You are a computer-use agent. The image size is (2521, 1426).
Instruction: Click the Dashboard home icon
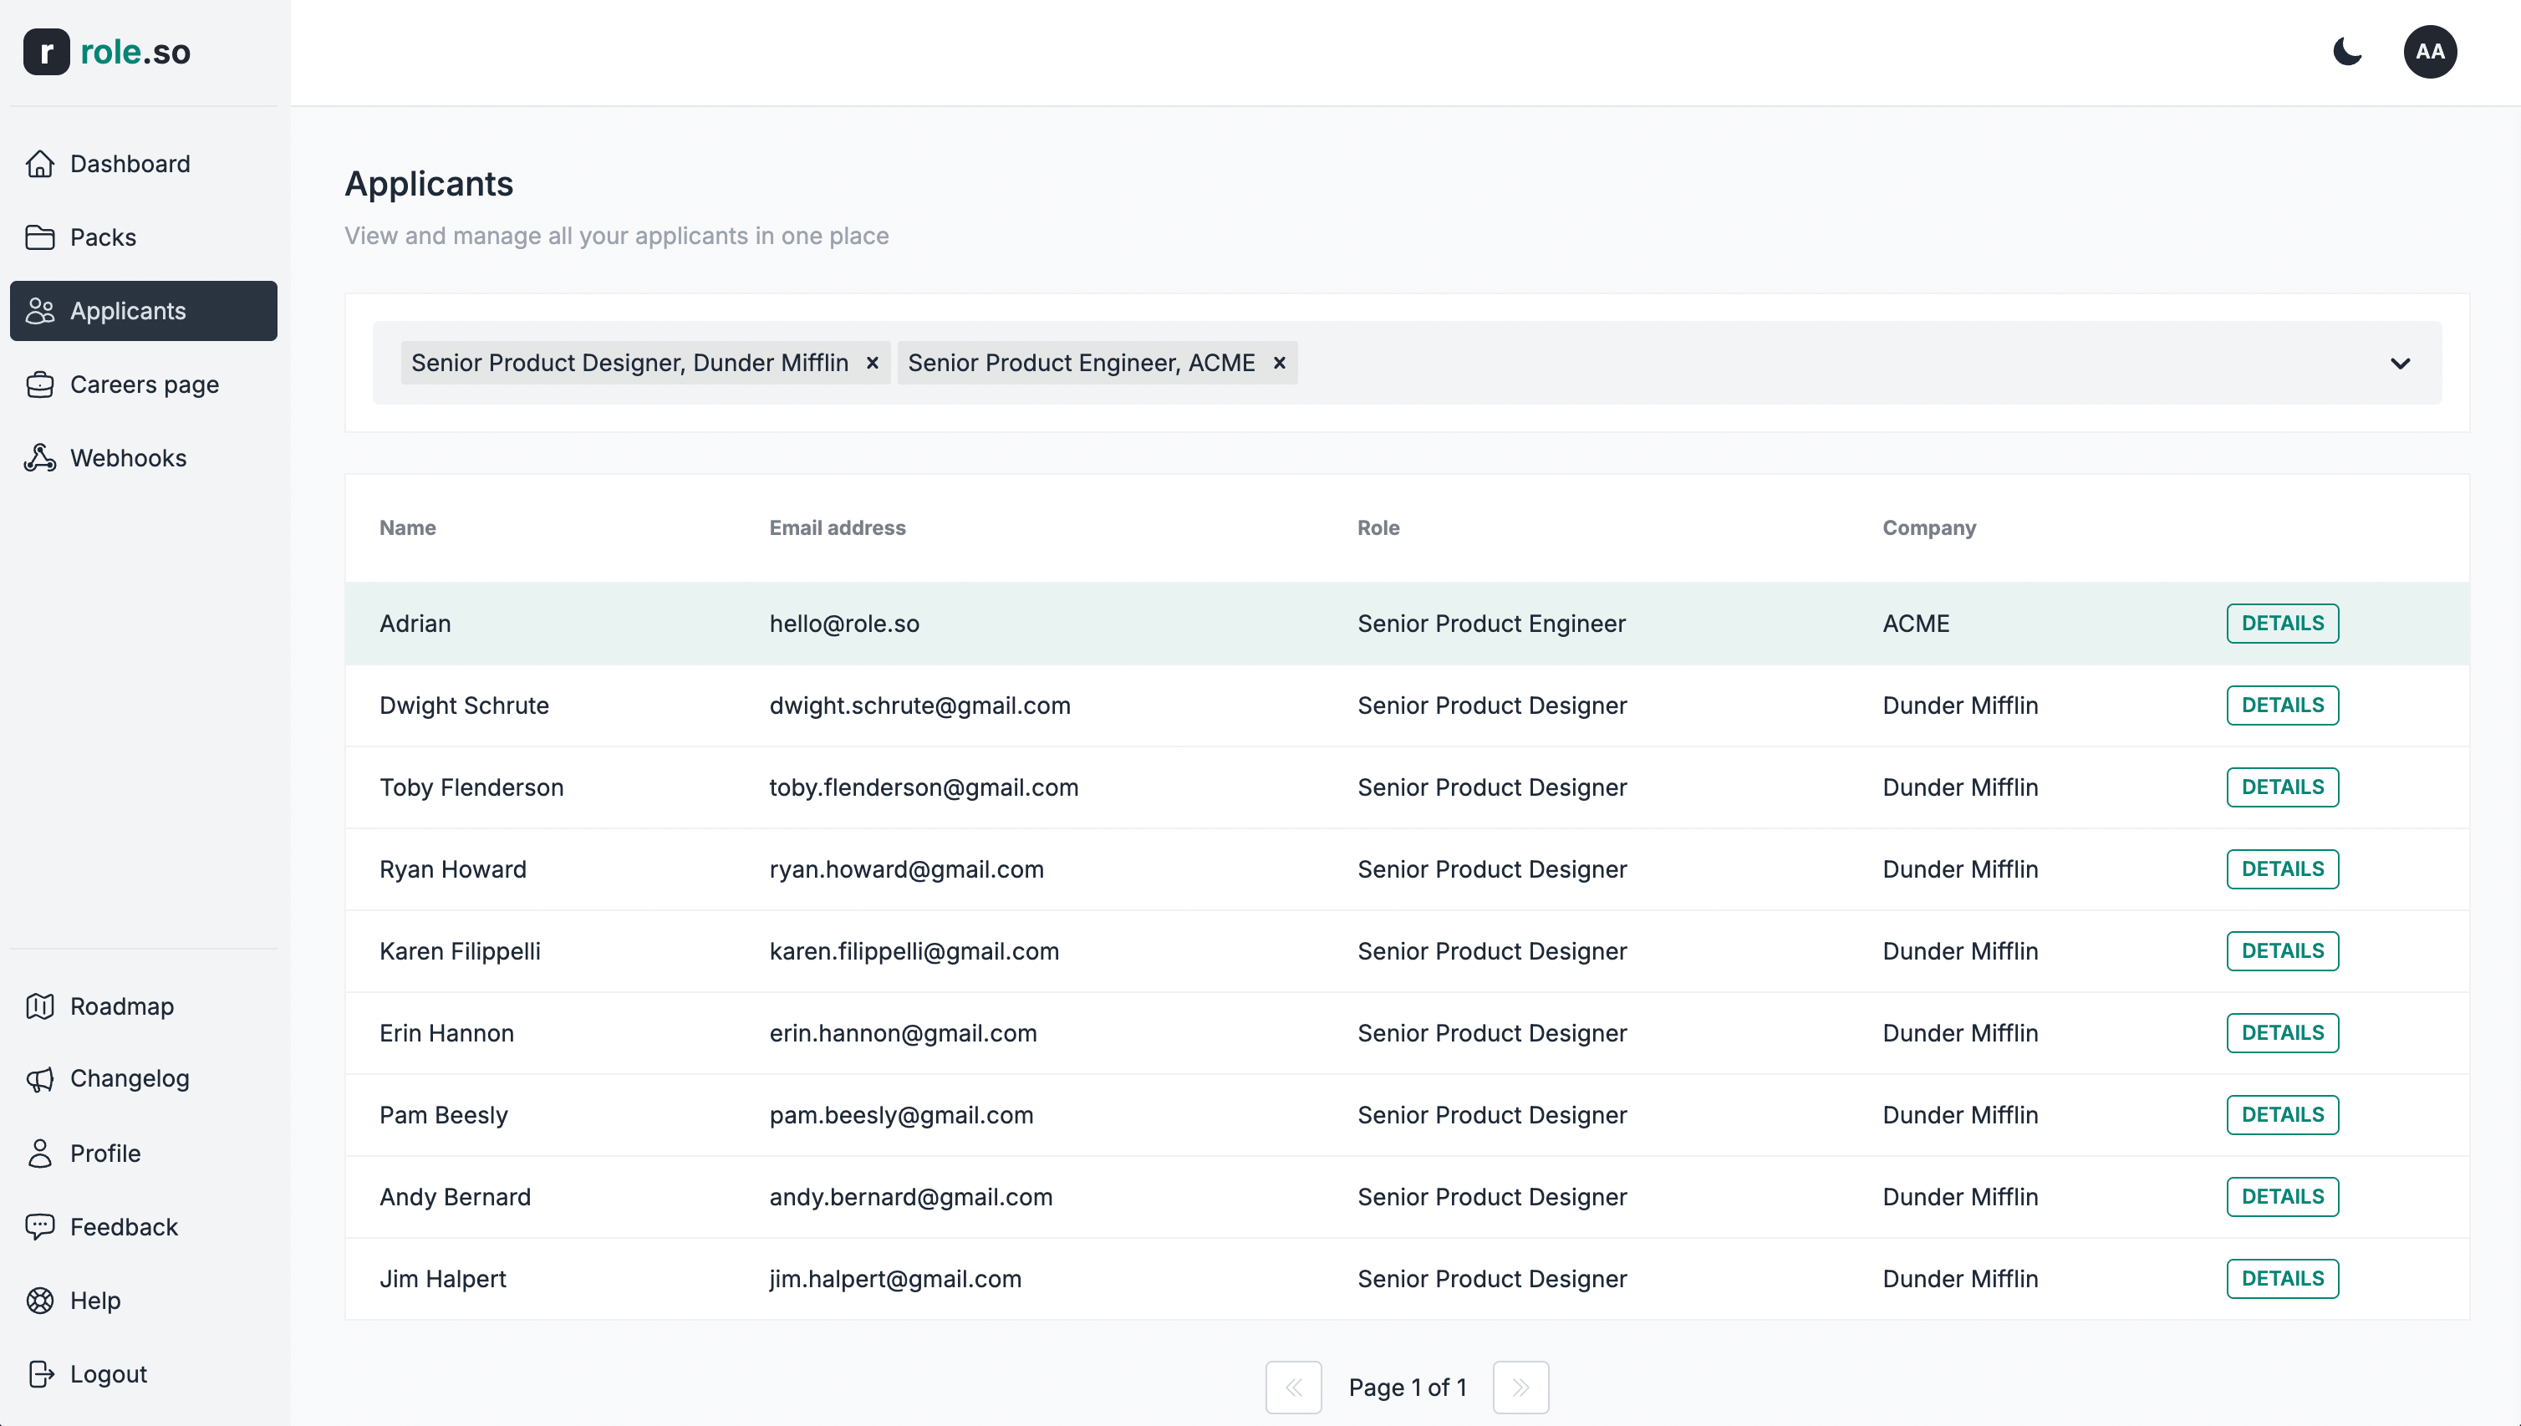(x=40, y=164)
